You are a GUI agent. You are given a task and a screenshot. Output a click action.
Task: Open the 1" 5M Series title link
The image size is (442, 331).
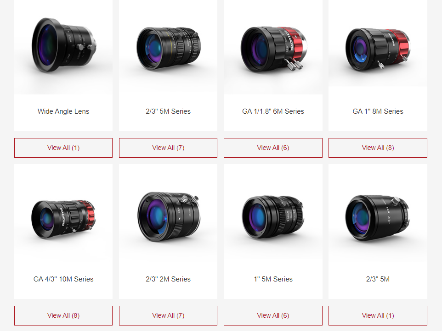pos(273,279)
